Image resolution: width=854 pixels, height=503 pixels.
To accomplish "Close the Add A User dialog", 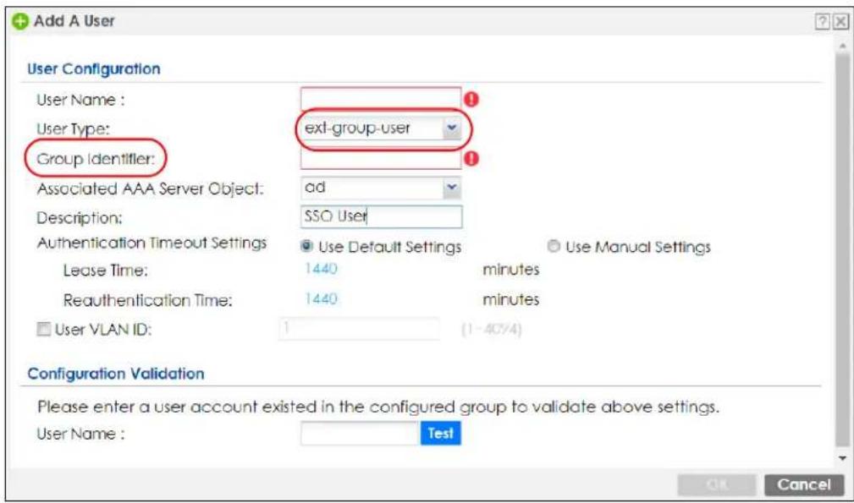I will (841, 22).
